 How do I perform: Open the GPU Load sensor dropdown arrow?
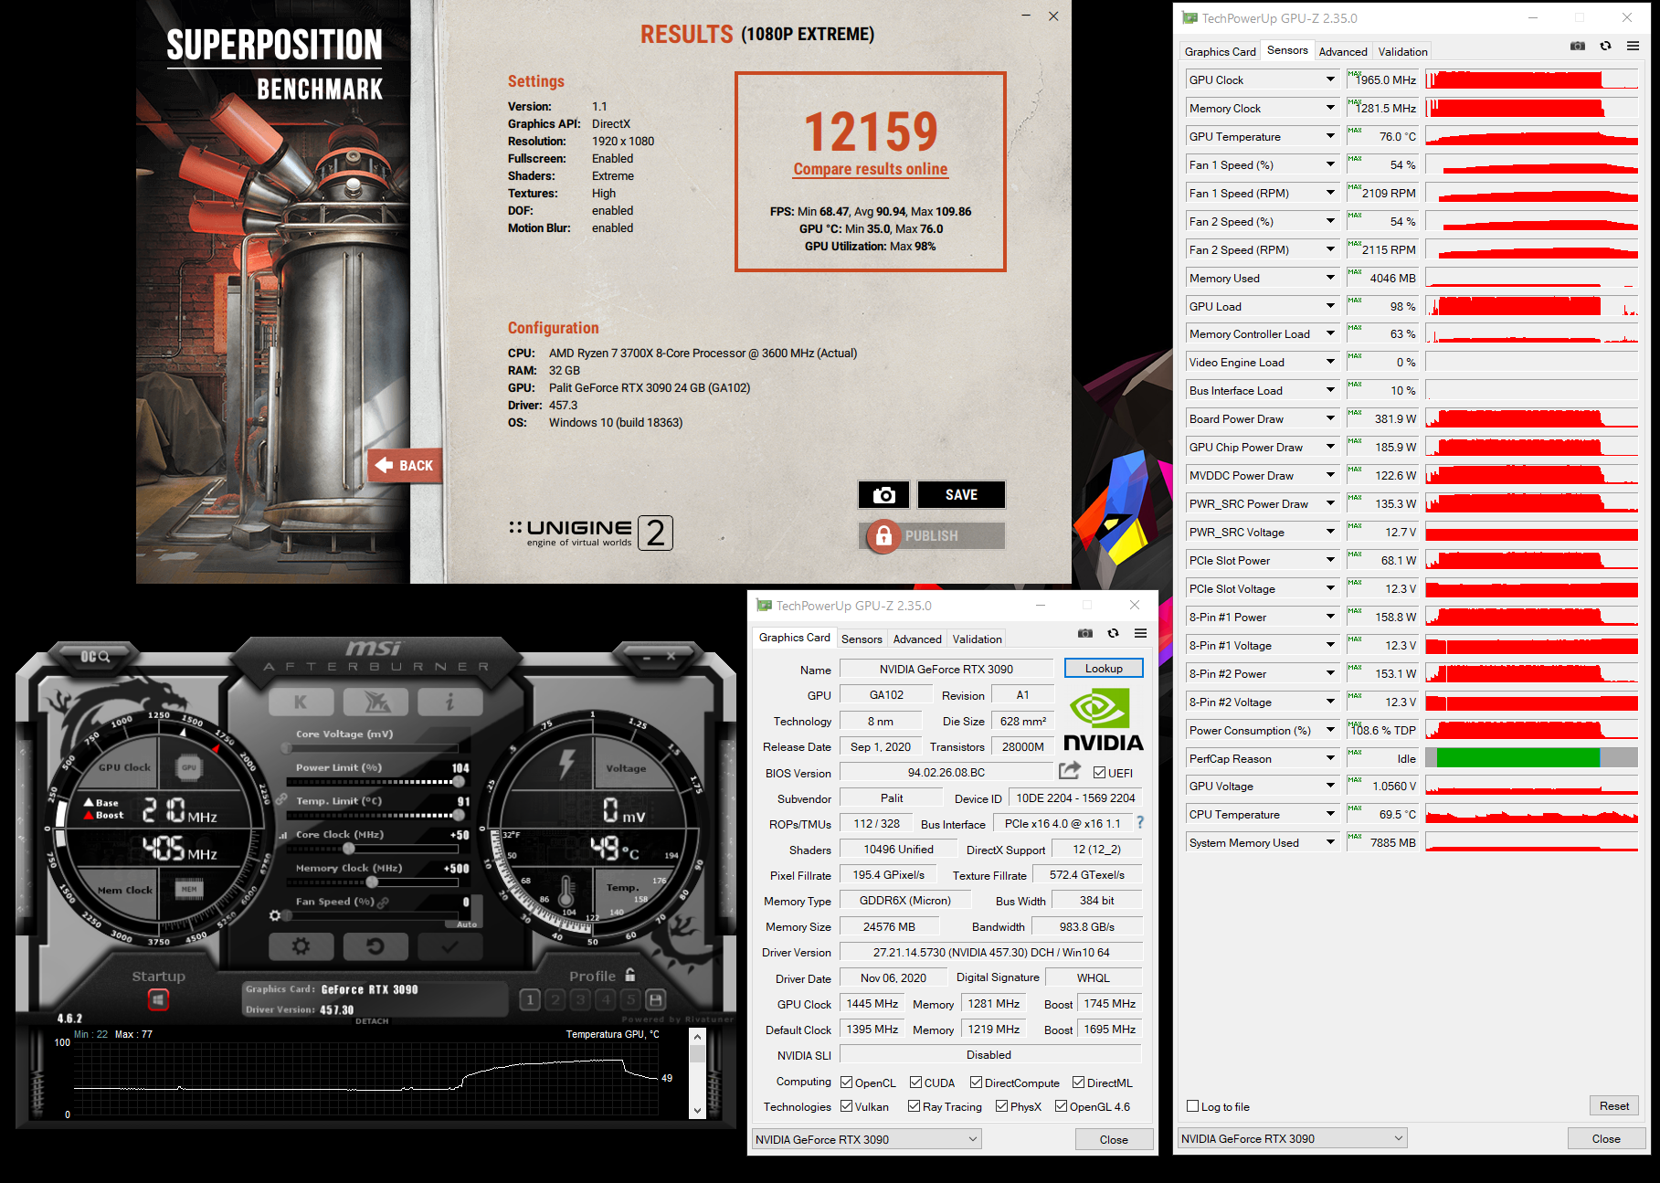[x=1330, y=306]
